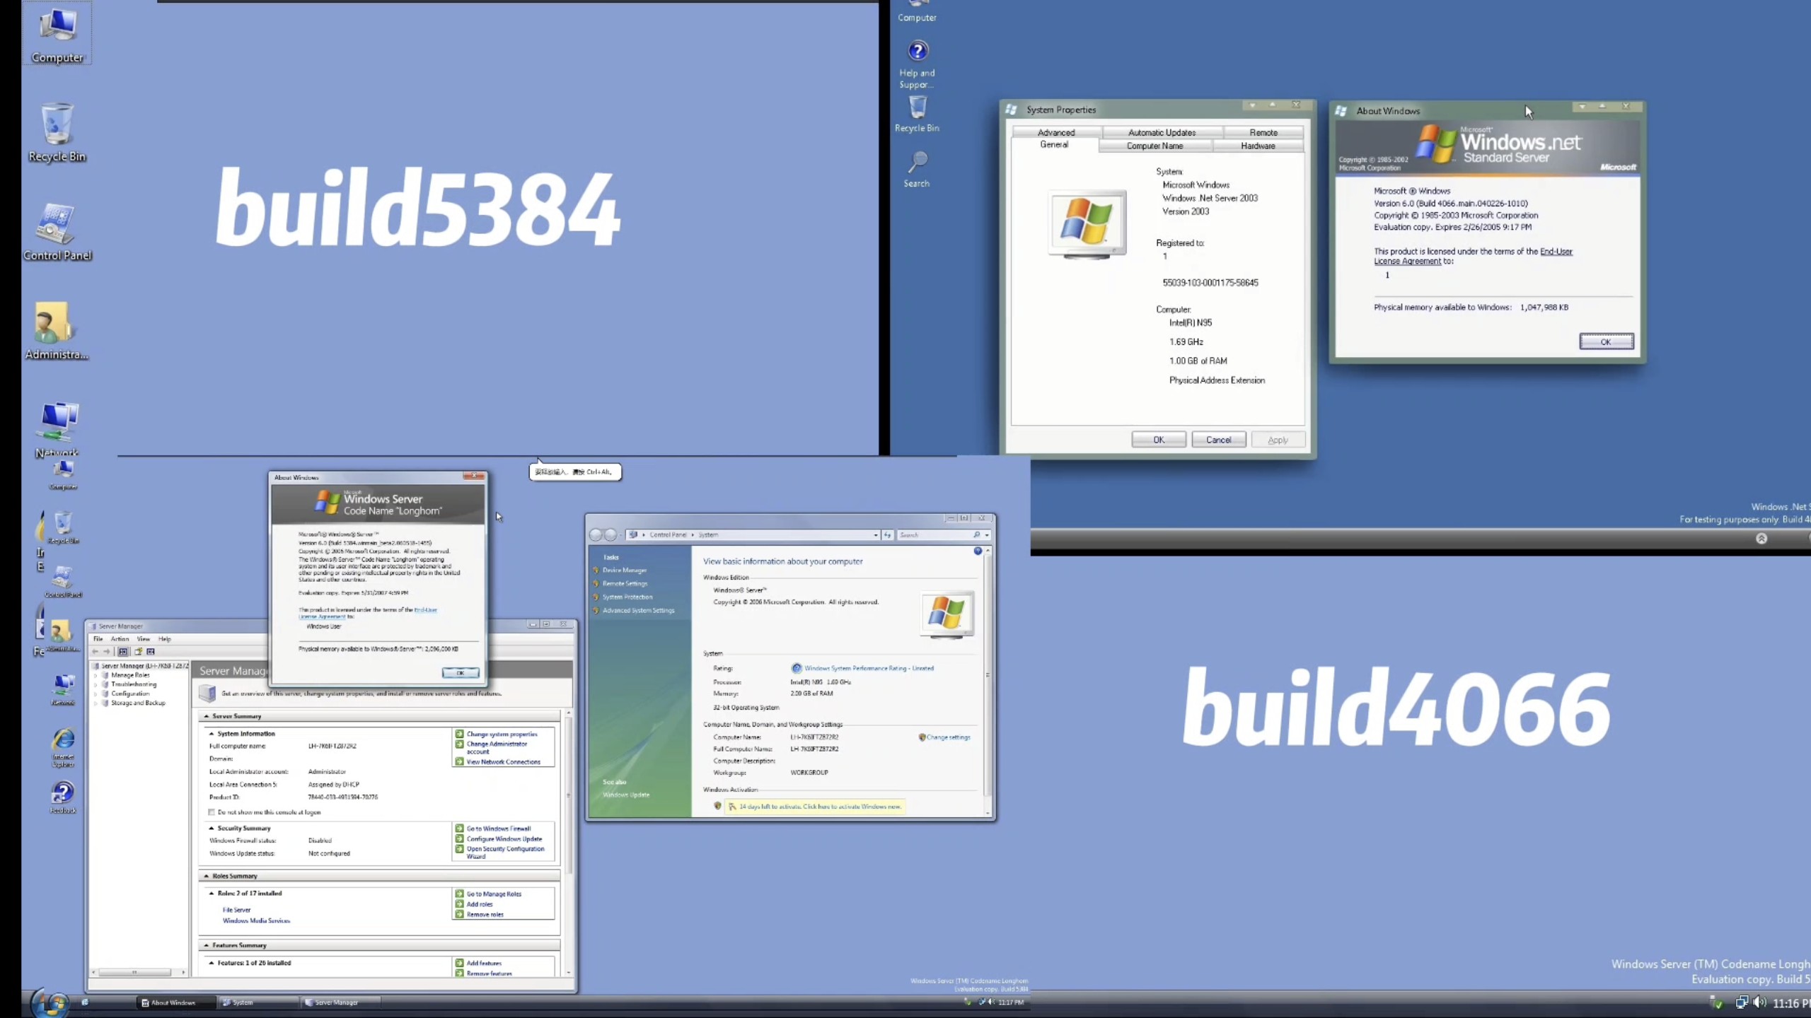Image resolution: width=1811 pixels, height=1018 pixels.
Task: Click Forward button in System control panel window
Action: click(611, 534)
